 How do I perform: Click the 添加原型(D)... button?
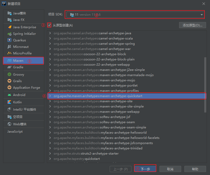[192, 25]
